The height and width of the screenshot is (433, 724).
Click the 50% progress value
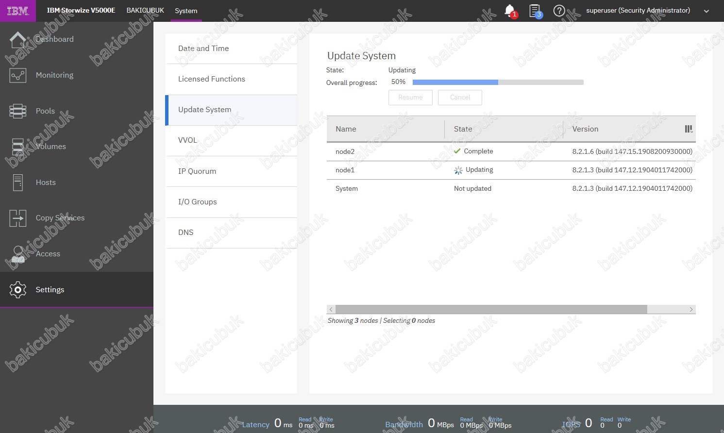(398, 82)
